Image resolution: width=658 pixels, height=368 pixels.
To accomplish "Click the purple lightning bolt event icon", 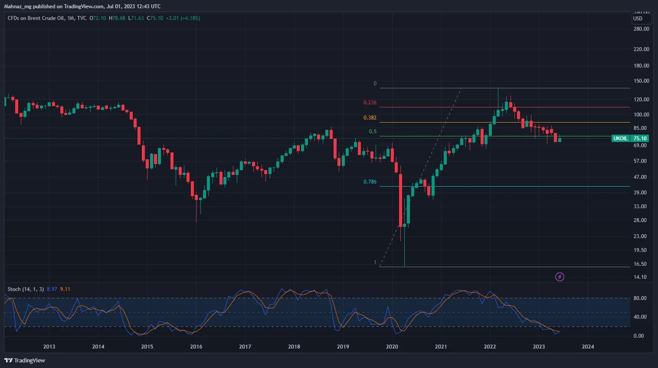I will 560,277.
